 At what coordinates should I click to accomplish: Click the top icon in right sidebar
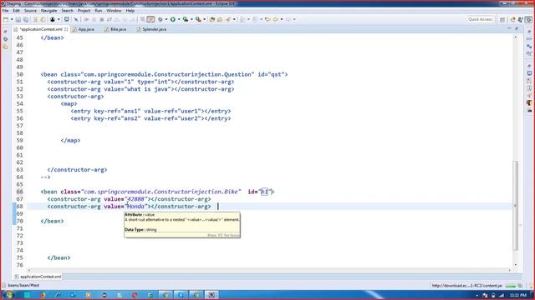pos(529,32)
